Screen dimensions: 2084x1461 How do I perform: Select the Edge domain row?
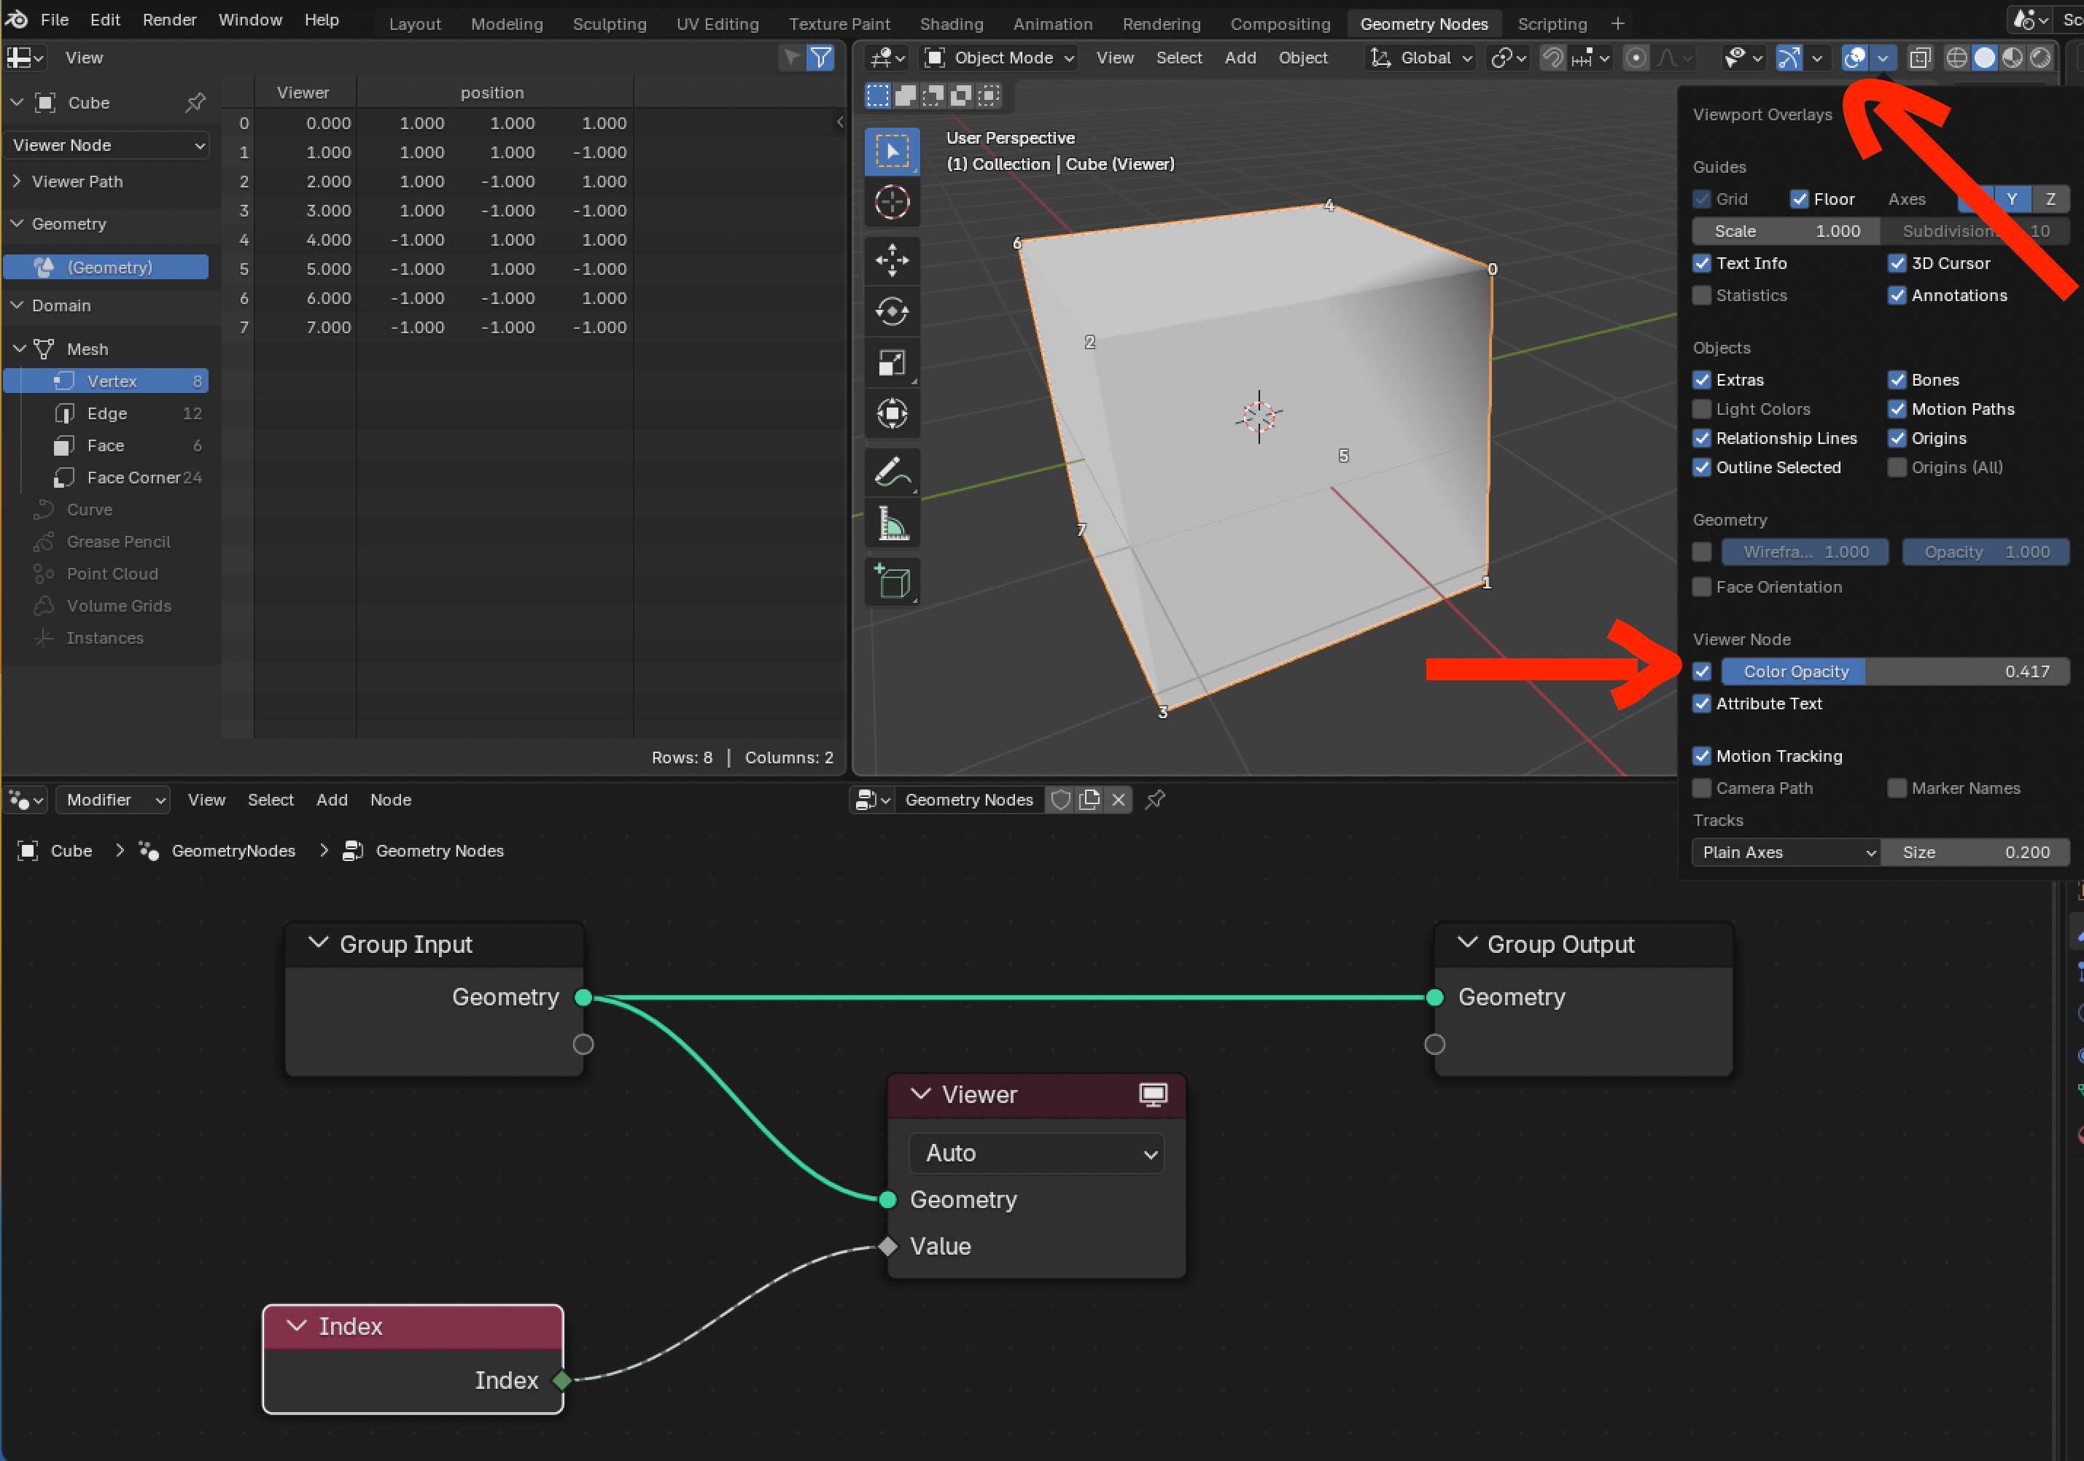[107, 413]
